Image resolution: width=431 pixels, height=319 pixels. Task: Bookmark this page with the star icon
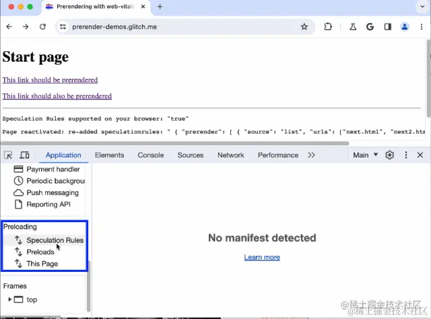click(304, 27)
